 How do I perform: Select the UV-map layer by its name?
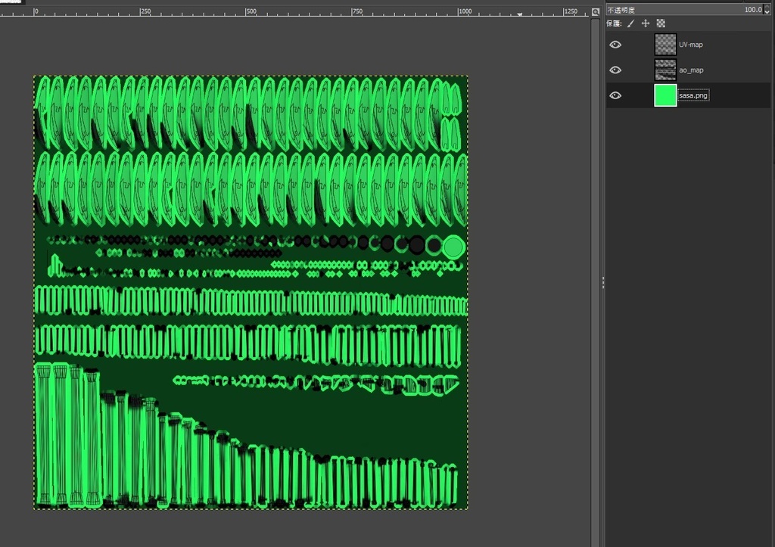pos(690,45)
